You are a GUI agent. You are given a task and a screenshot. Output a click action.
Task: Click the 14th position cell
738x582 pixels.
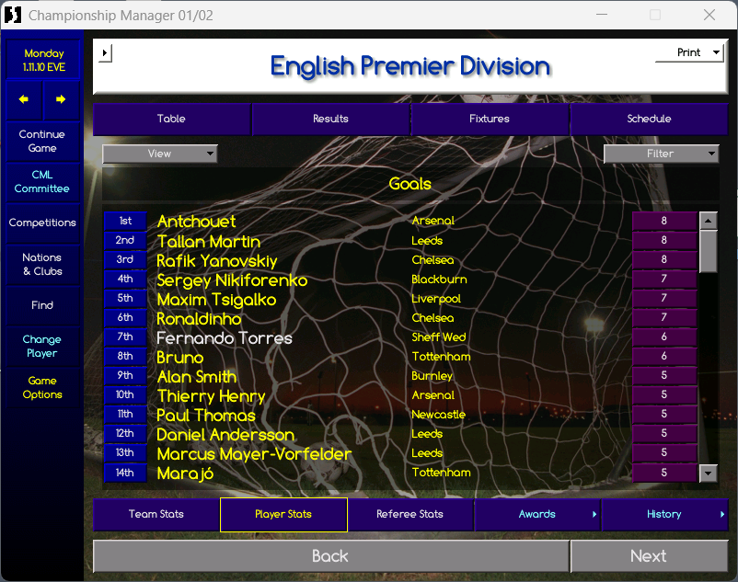pyautogui.click(x=125, y=473)
